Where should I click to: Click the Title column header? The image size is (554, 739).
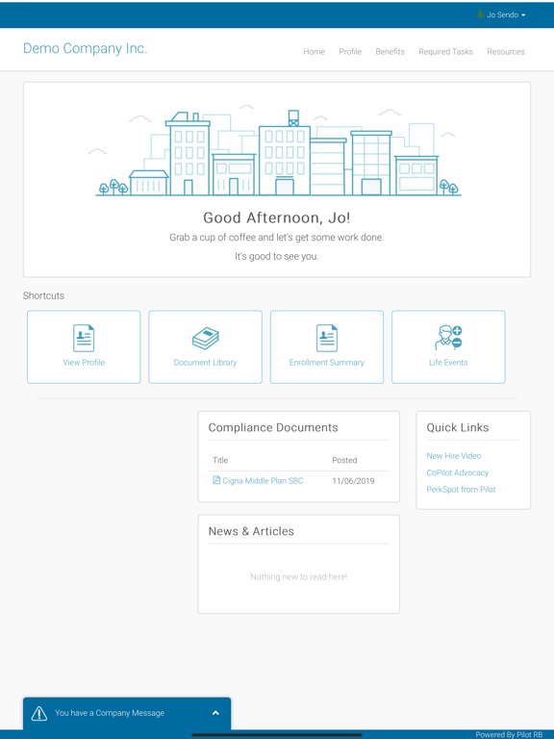(x=220, y=460)
